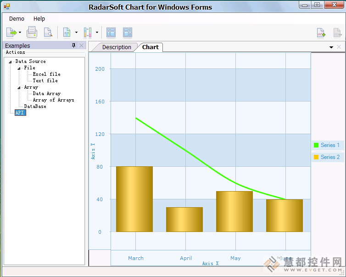Select DataBase example
The width and height of the screenshot is (346, 277).
(x=35, y=107)
